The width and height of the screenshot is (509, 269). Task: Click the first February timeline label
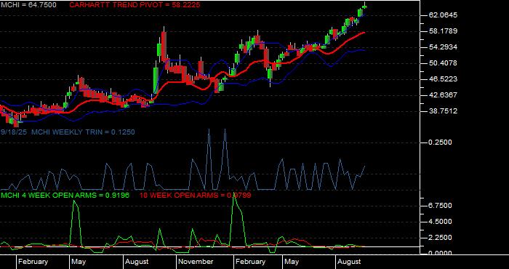(x=33, y=262)
